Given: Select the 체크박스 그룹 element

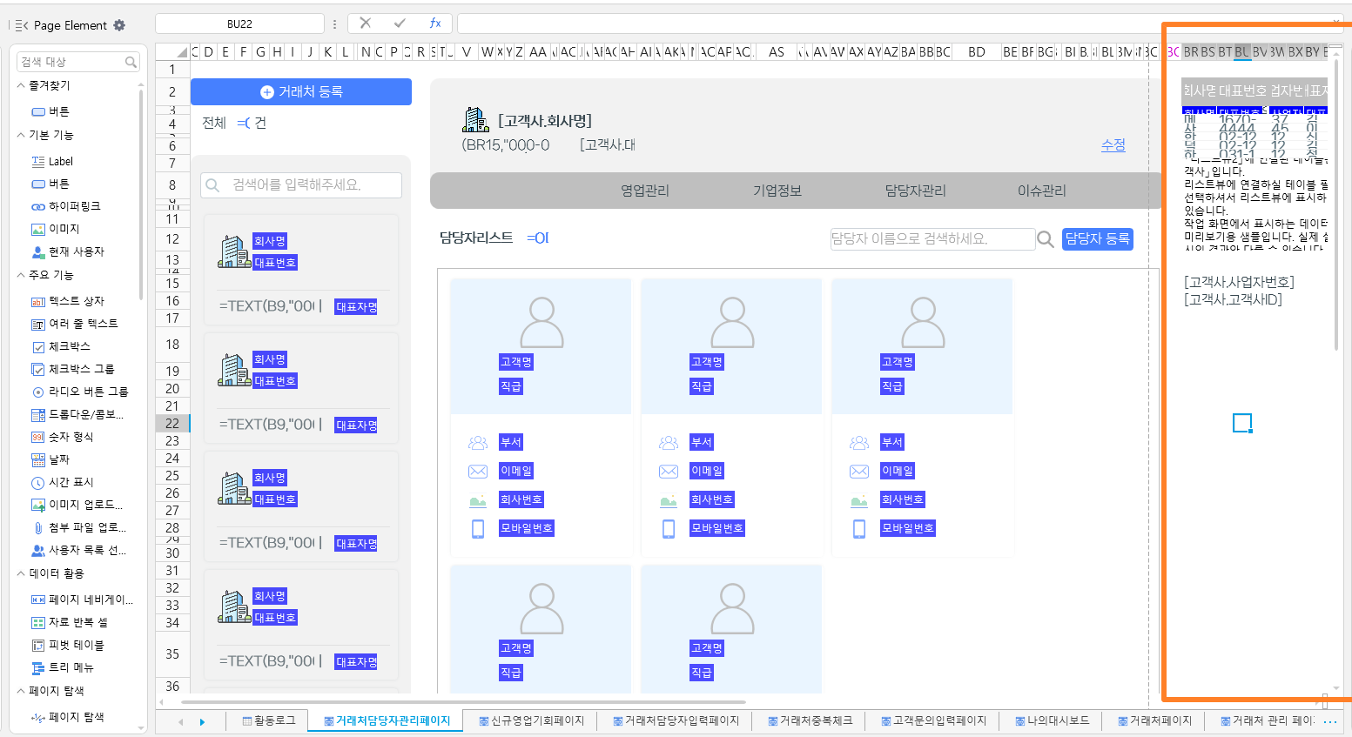Looking at the screenshot, I should [x=82, y=369].
